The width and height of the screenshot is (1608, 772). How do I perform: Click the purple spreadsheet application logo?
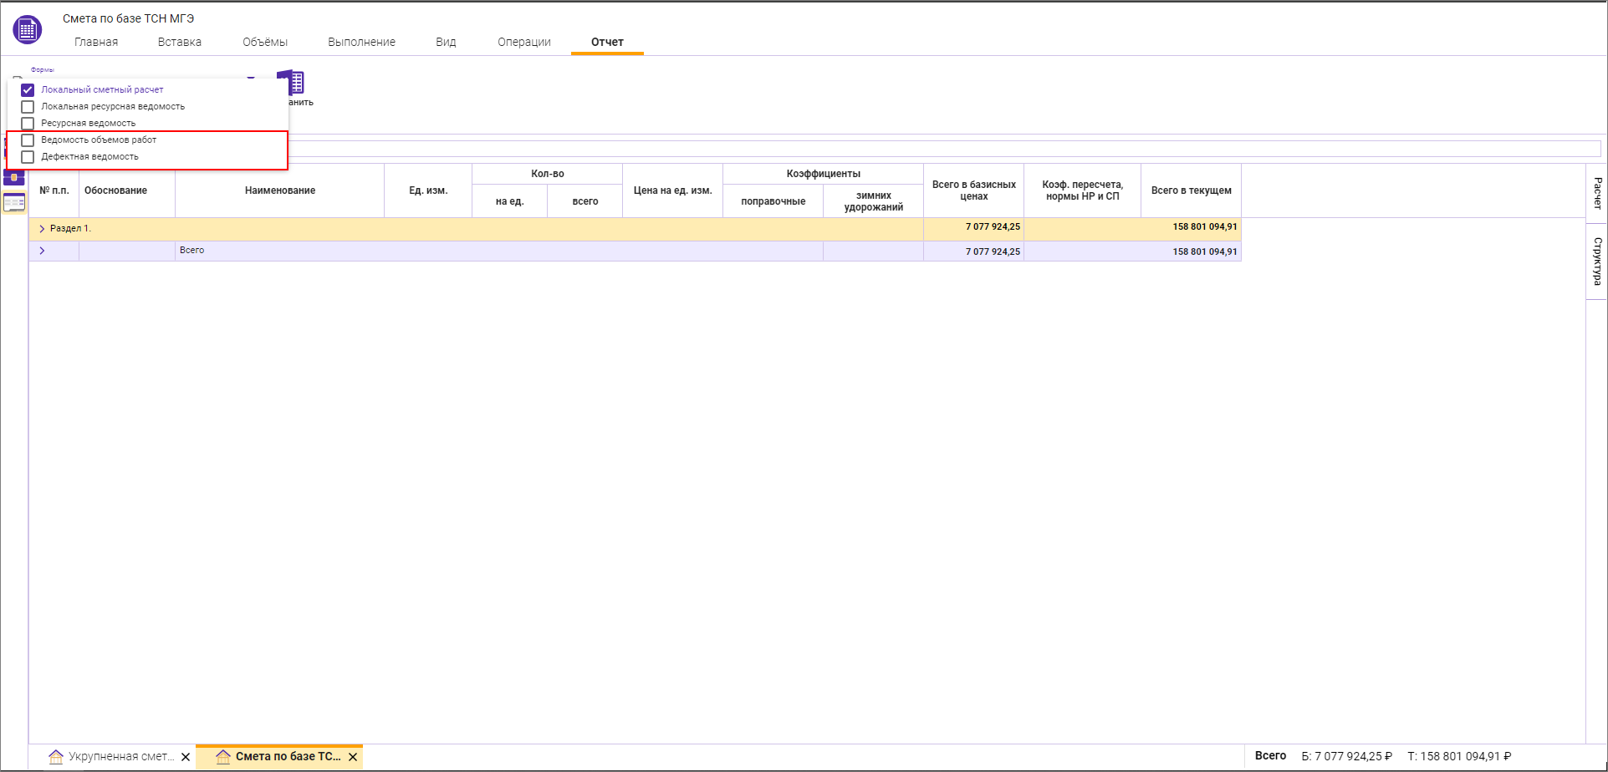pyautogui.click(x=27, y=29)
